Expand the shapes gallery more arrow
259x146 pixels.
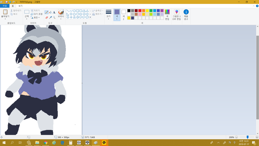point(90,17)
